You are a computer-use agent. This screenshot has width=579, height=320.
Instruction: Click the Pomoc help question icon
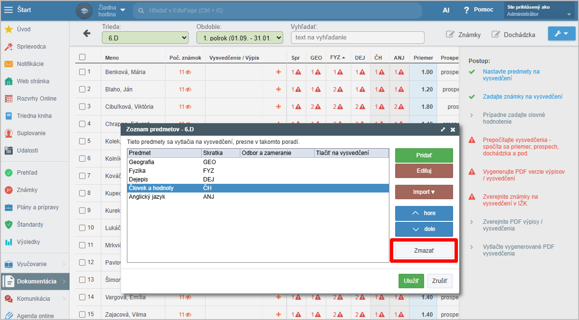click(x=466, y=10)
